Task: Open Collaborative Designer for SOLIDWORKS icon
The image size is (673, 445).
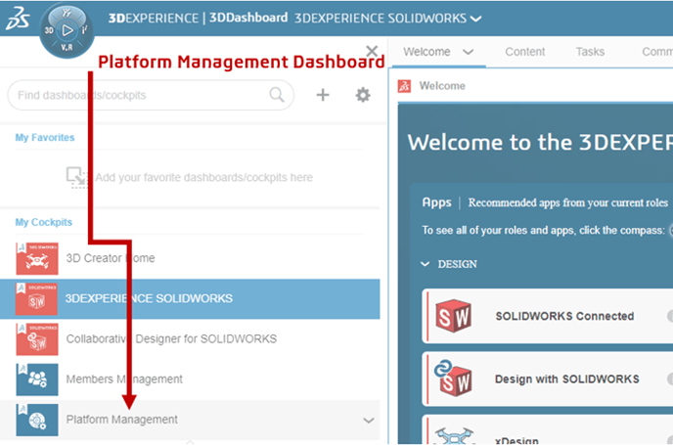Action: pyautogui.click(x=37, y=339)
